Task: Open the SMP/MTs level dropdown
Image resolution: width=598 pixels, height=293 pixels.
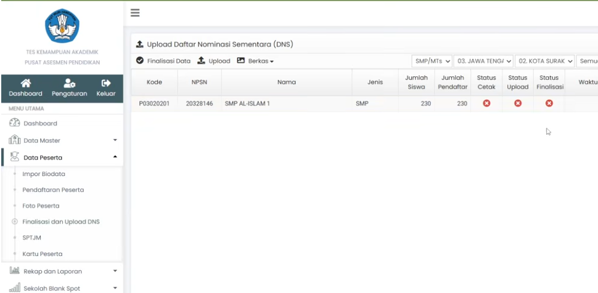Action: tap(432, 61)
